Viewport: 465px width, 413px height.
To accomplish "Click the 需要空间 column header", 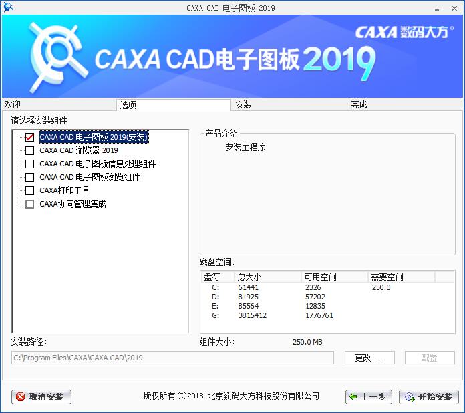I will 402,277.
